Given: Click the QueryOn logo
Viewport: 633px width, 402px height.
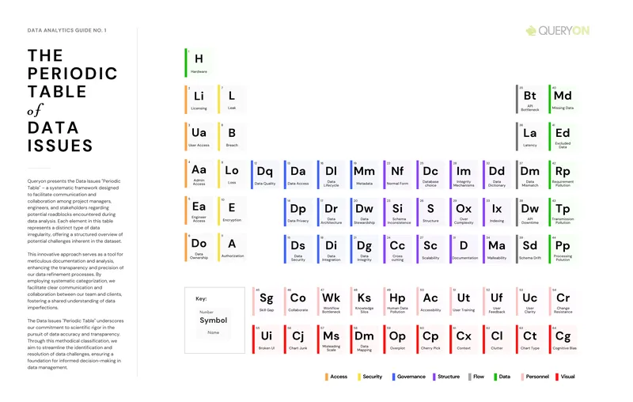Looking at the screenshot, I should point(558,31).
